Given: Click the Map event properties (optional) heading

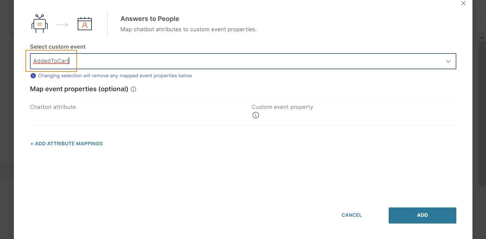Looking at the screenshot, I should click(79, 89).
